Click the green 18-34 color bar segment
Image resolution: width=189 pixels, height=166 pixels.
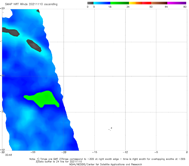[120, 3]
